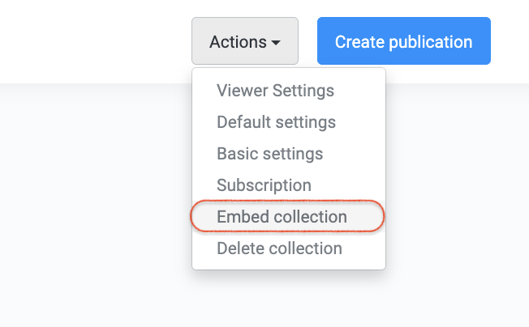Click the Actions dropdown button

tap(244, 41)
